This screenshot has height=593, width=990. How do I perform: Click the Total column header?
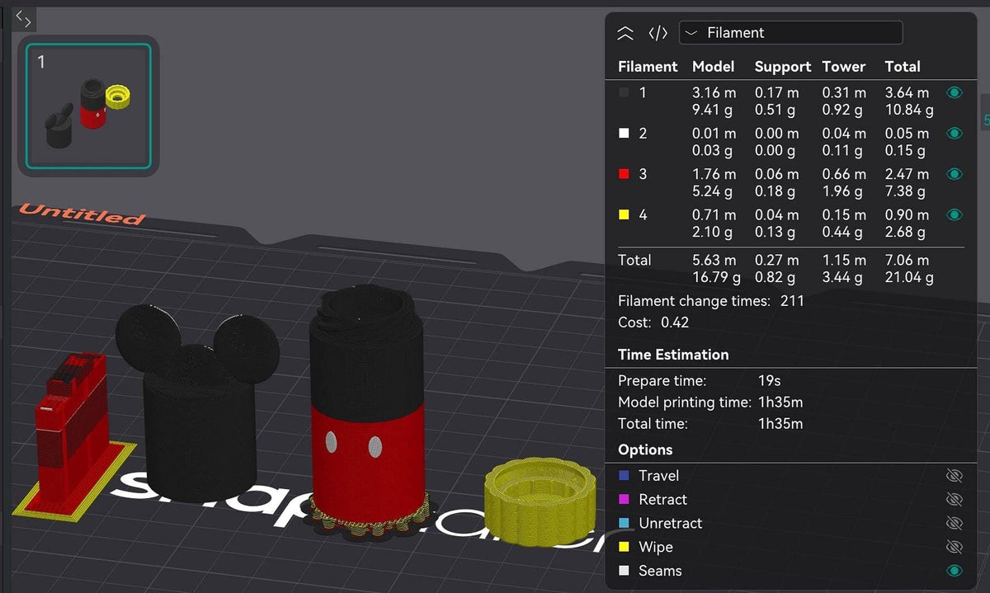(x=903, y=67)
